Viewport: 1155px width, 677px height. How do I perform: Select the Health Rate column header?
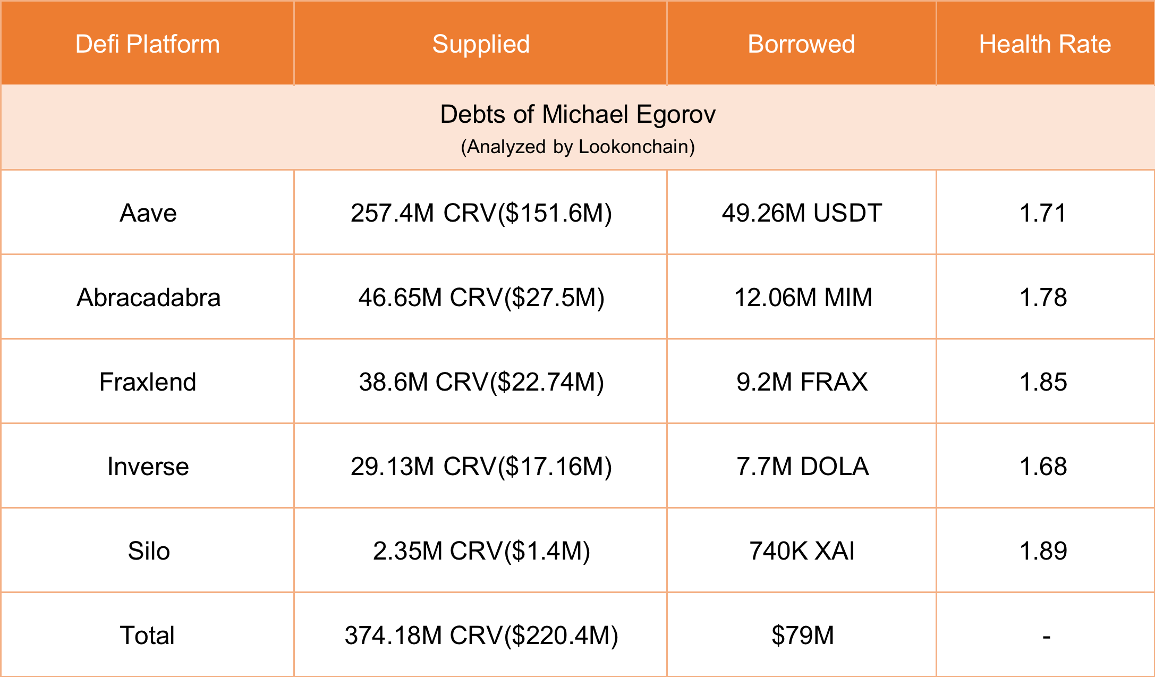tap(1045, 44)
